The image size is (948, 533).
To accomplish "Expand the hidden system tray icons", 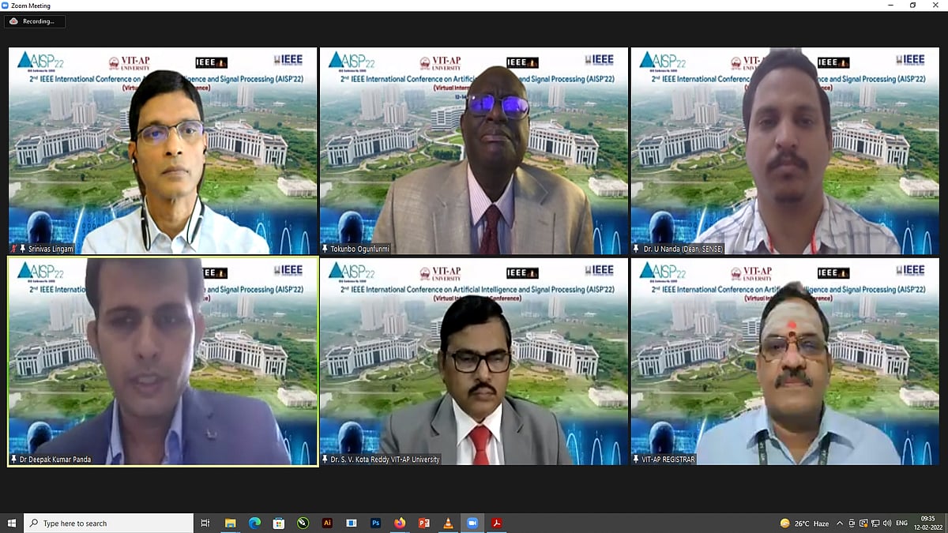I will point(840,524).
